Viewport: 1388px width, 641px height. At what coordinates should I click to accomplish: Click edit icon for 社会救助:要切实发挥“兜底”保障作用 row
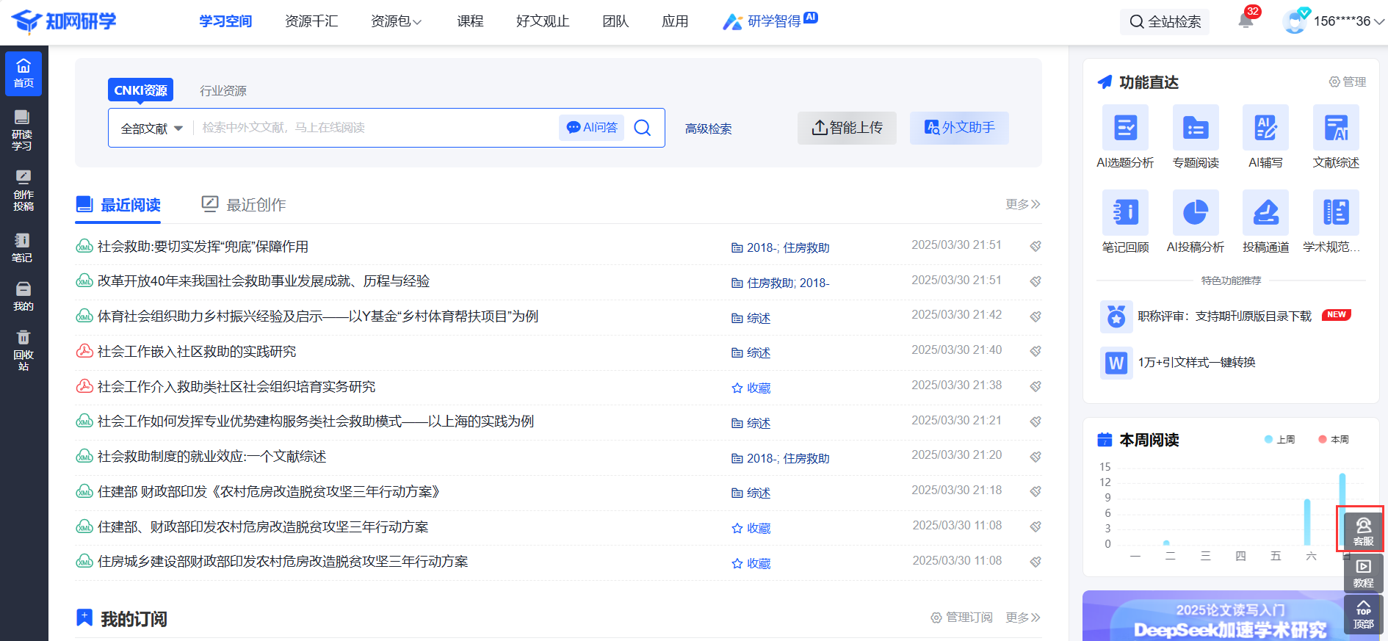[1035, 246]
